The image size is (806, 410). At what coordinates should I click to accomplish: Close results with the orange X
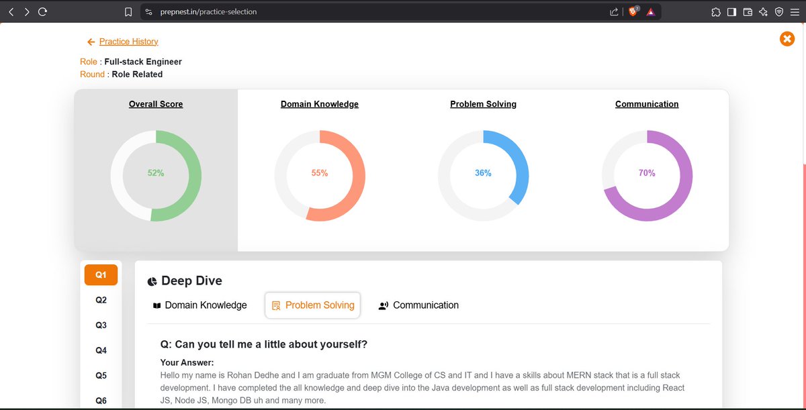787,39
